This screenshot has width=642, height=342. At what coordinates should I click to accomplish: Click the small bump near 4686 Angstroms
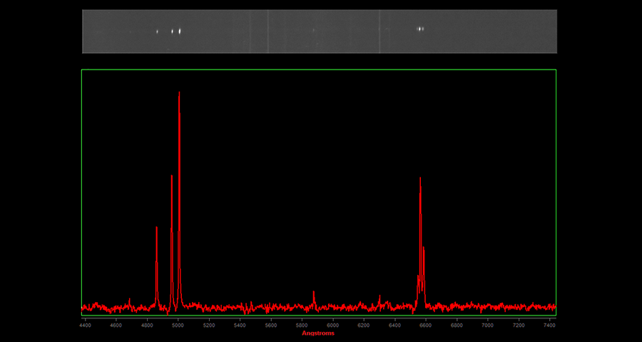point(129,300)
